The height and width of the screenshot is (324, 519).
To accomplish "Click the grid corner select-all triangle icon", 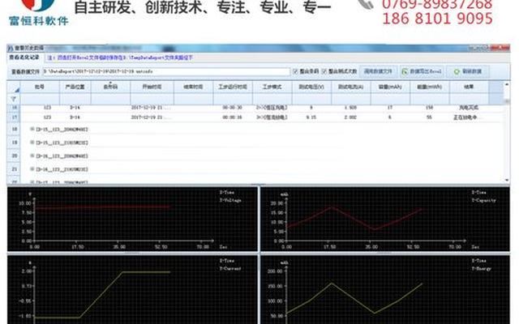I will point(16,90).
